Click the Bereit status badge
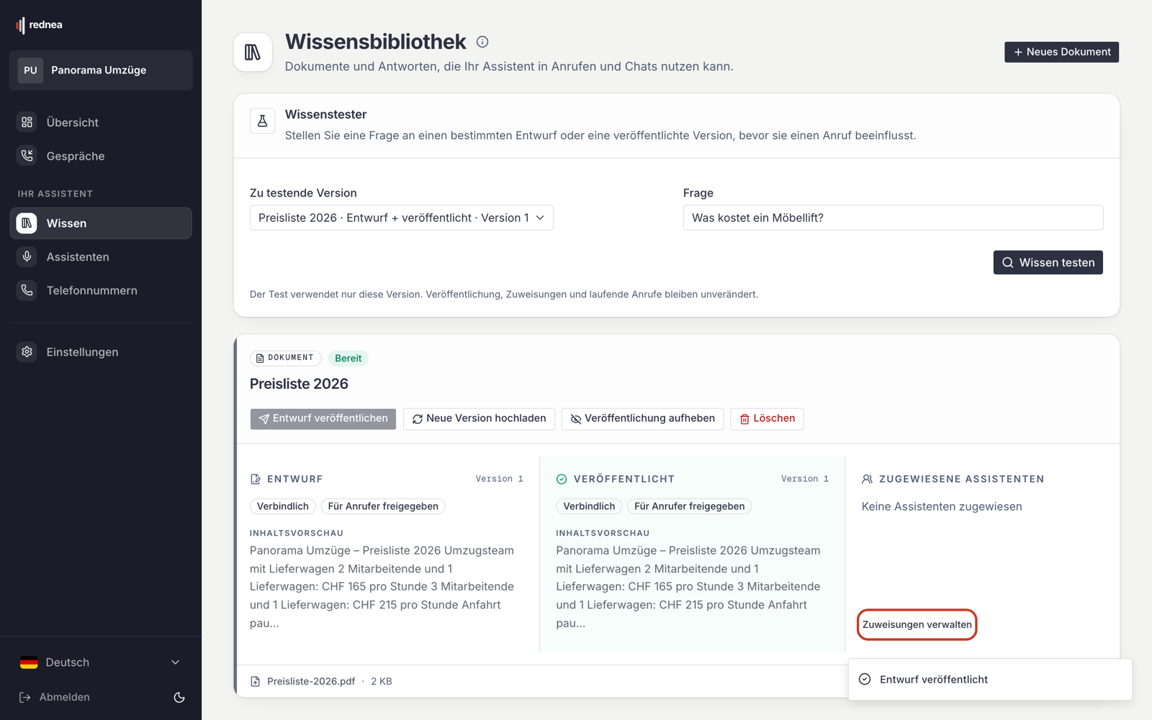 pyautogui.click(x=348, y=358)
